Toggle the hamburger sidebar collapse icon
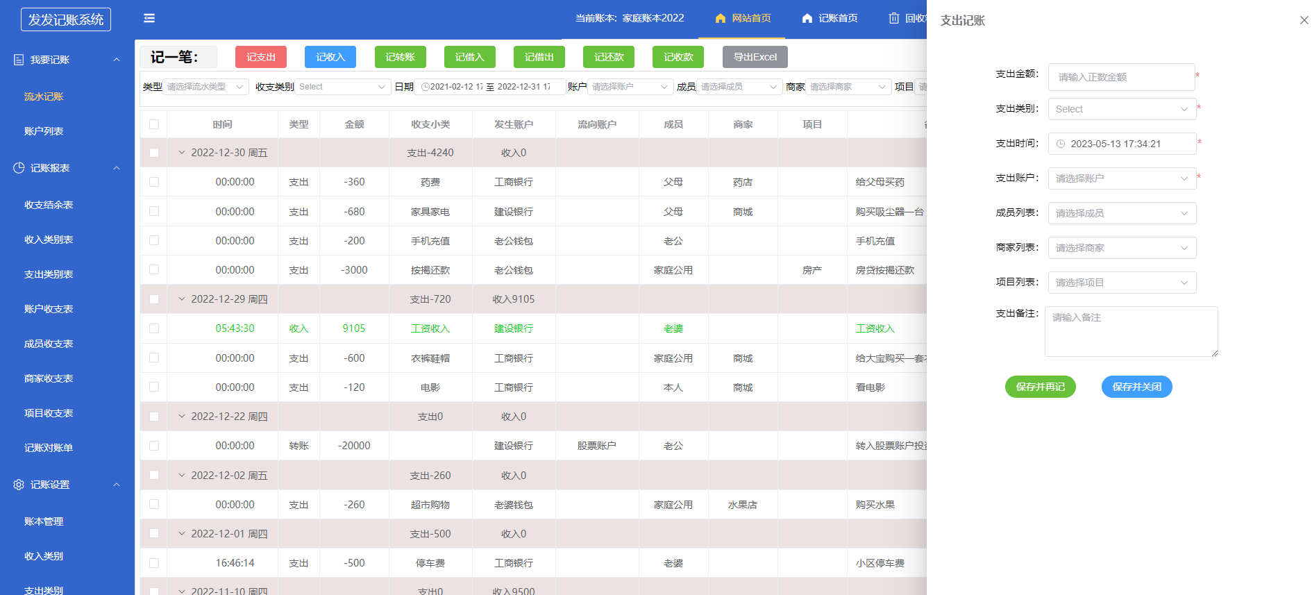The height and width of the screenshot is (595, 1312). click(x=149, y=18)
